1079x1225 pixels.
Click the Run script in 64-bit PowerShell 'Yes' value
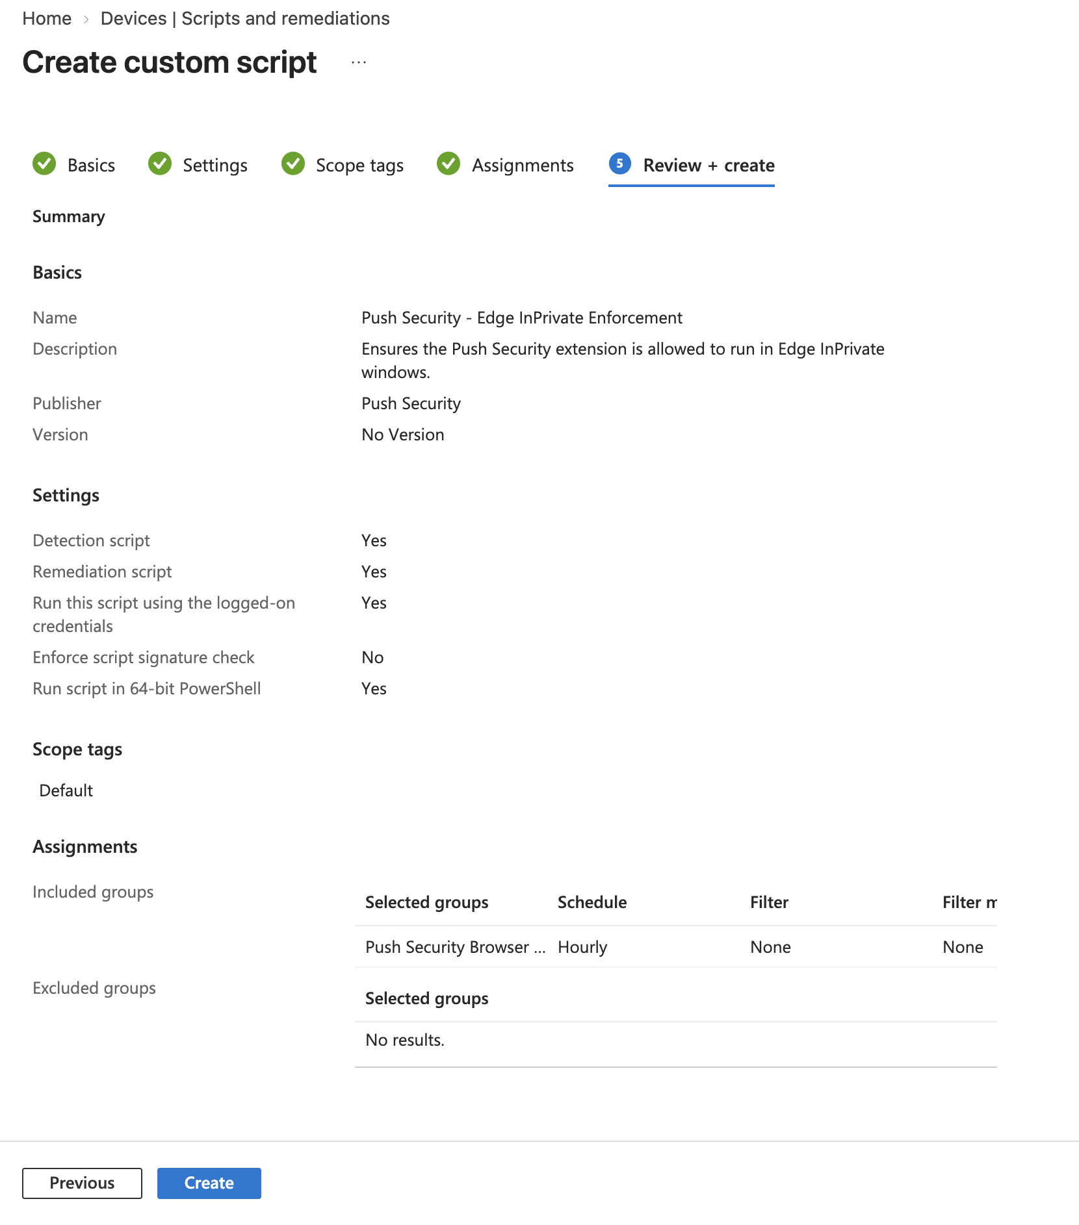374,688
